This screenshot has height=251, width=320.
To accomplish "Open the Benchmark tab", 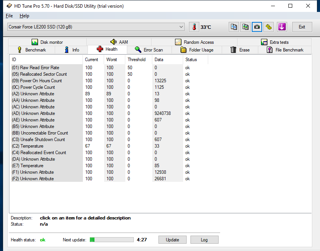I will click(x=32, y=50).
